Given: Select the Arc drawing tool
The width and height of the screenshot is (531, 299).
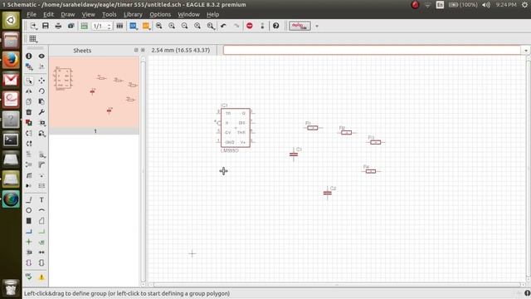Looking at the screenshot, I should point(41,210).
